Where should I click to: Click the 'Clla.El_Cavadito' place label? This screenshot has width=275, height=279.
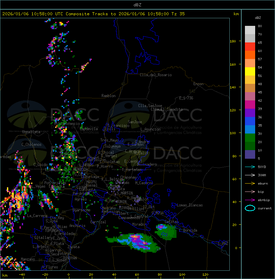[x=167, y=109]
